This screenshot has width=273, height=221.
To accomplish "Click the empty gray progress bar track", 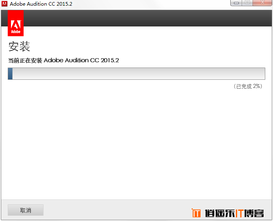I will 139,74.
